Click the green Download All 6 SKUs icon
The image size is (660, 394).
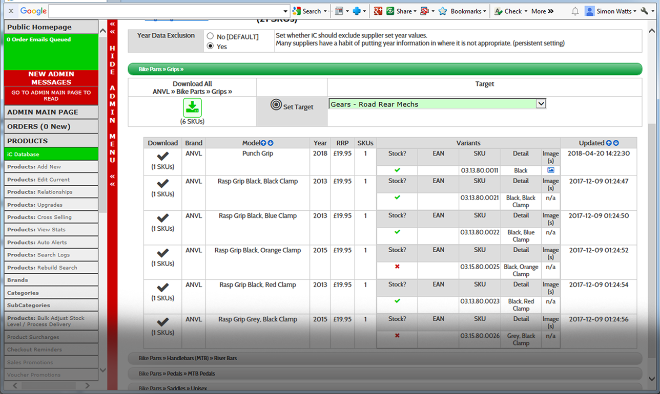coord(192,107)
